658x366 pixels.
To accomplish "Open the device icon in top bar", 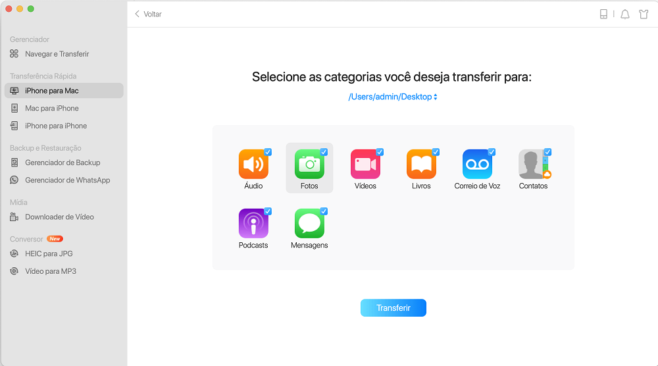I will coord(603,14).
